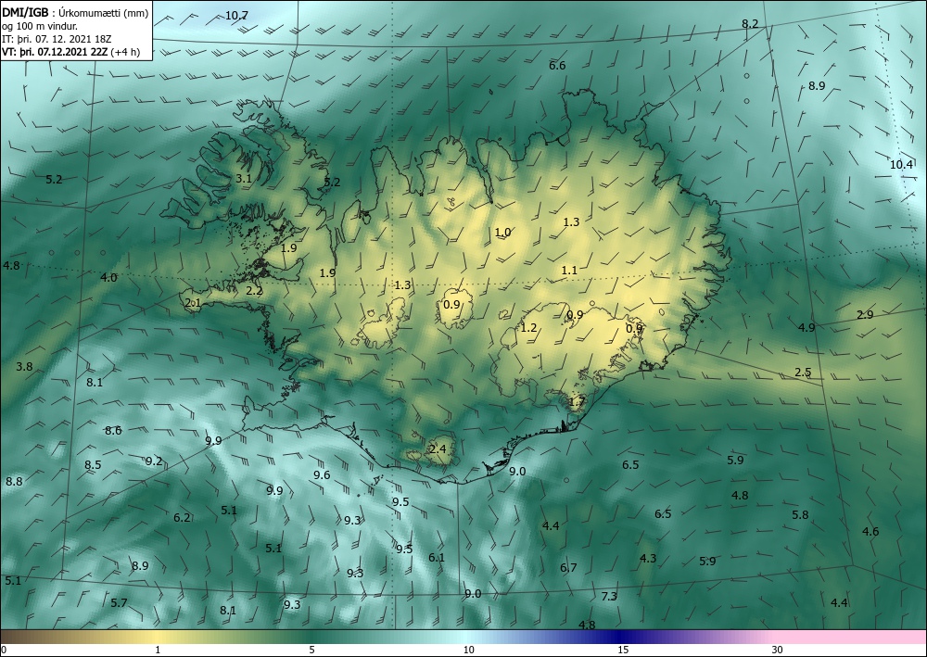
Task: Click the 'DMI/IGB : Úrkomumætti (mm)' title line
Action: [75, 12]
